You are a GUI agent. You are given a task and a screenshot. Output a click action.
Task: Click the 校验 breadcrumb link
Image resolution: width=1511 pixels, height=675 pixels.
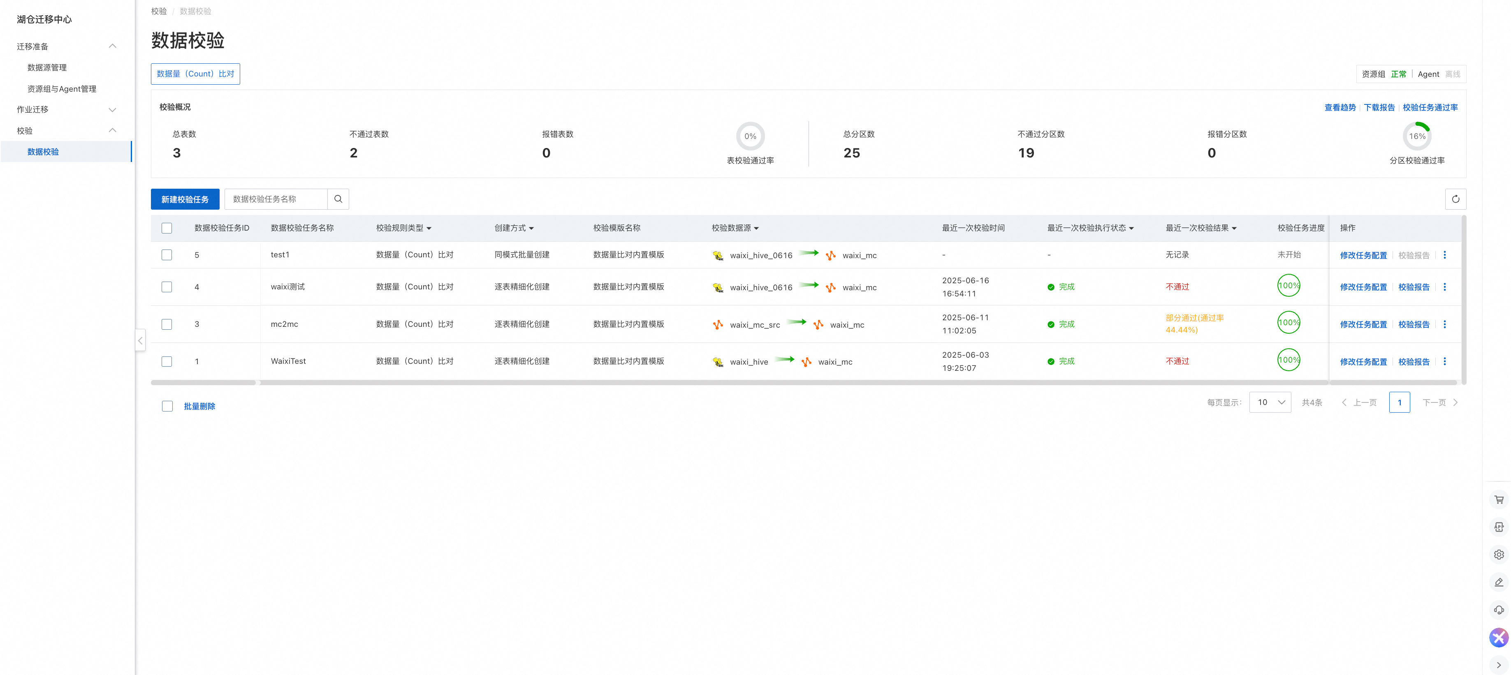158,11
